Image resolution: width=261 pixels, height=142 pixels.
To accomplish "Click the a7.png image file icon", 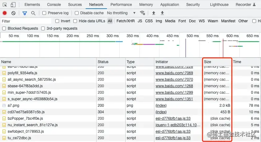I will click(x=4, y=105).
